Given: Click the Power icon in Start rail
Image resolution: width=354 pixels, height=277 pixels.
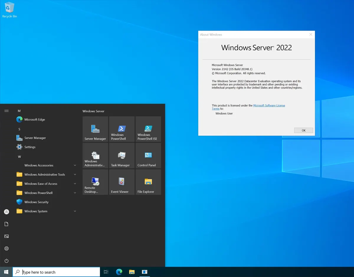Looking at the screenshot, I should point(6,261).
